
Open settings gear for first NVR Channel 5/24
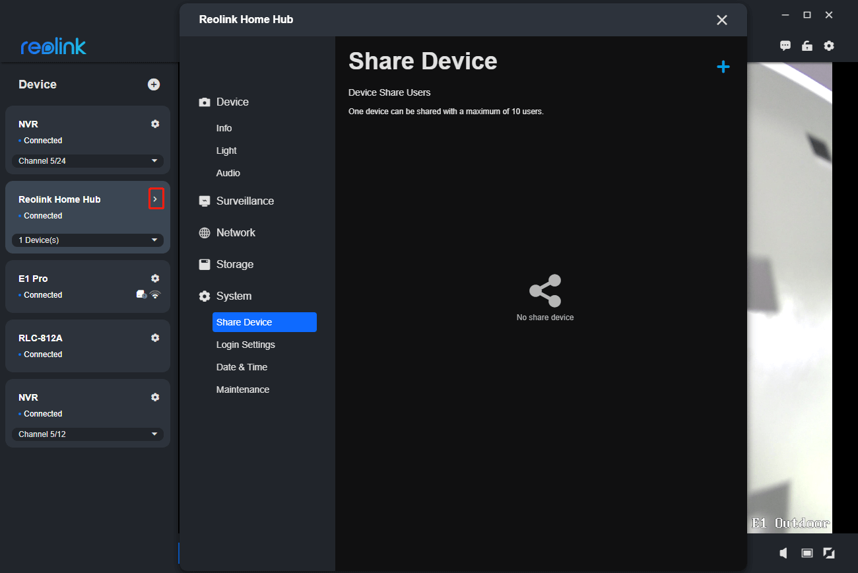click(155, 123)
